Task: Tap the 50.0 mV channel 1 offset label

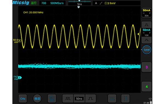Action: tap(16, 41)
